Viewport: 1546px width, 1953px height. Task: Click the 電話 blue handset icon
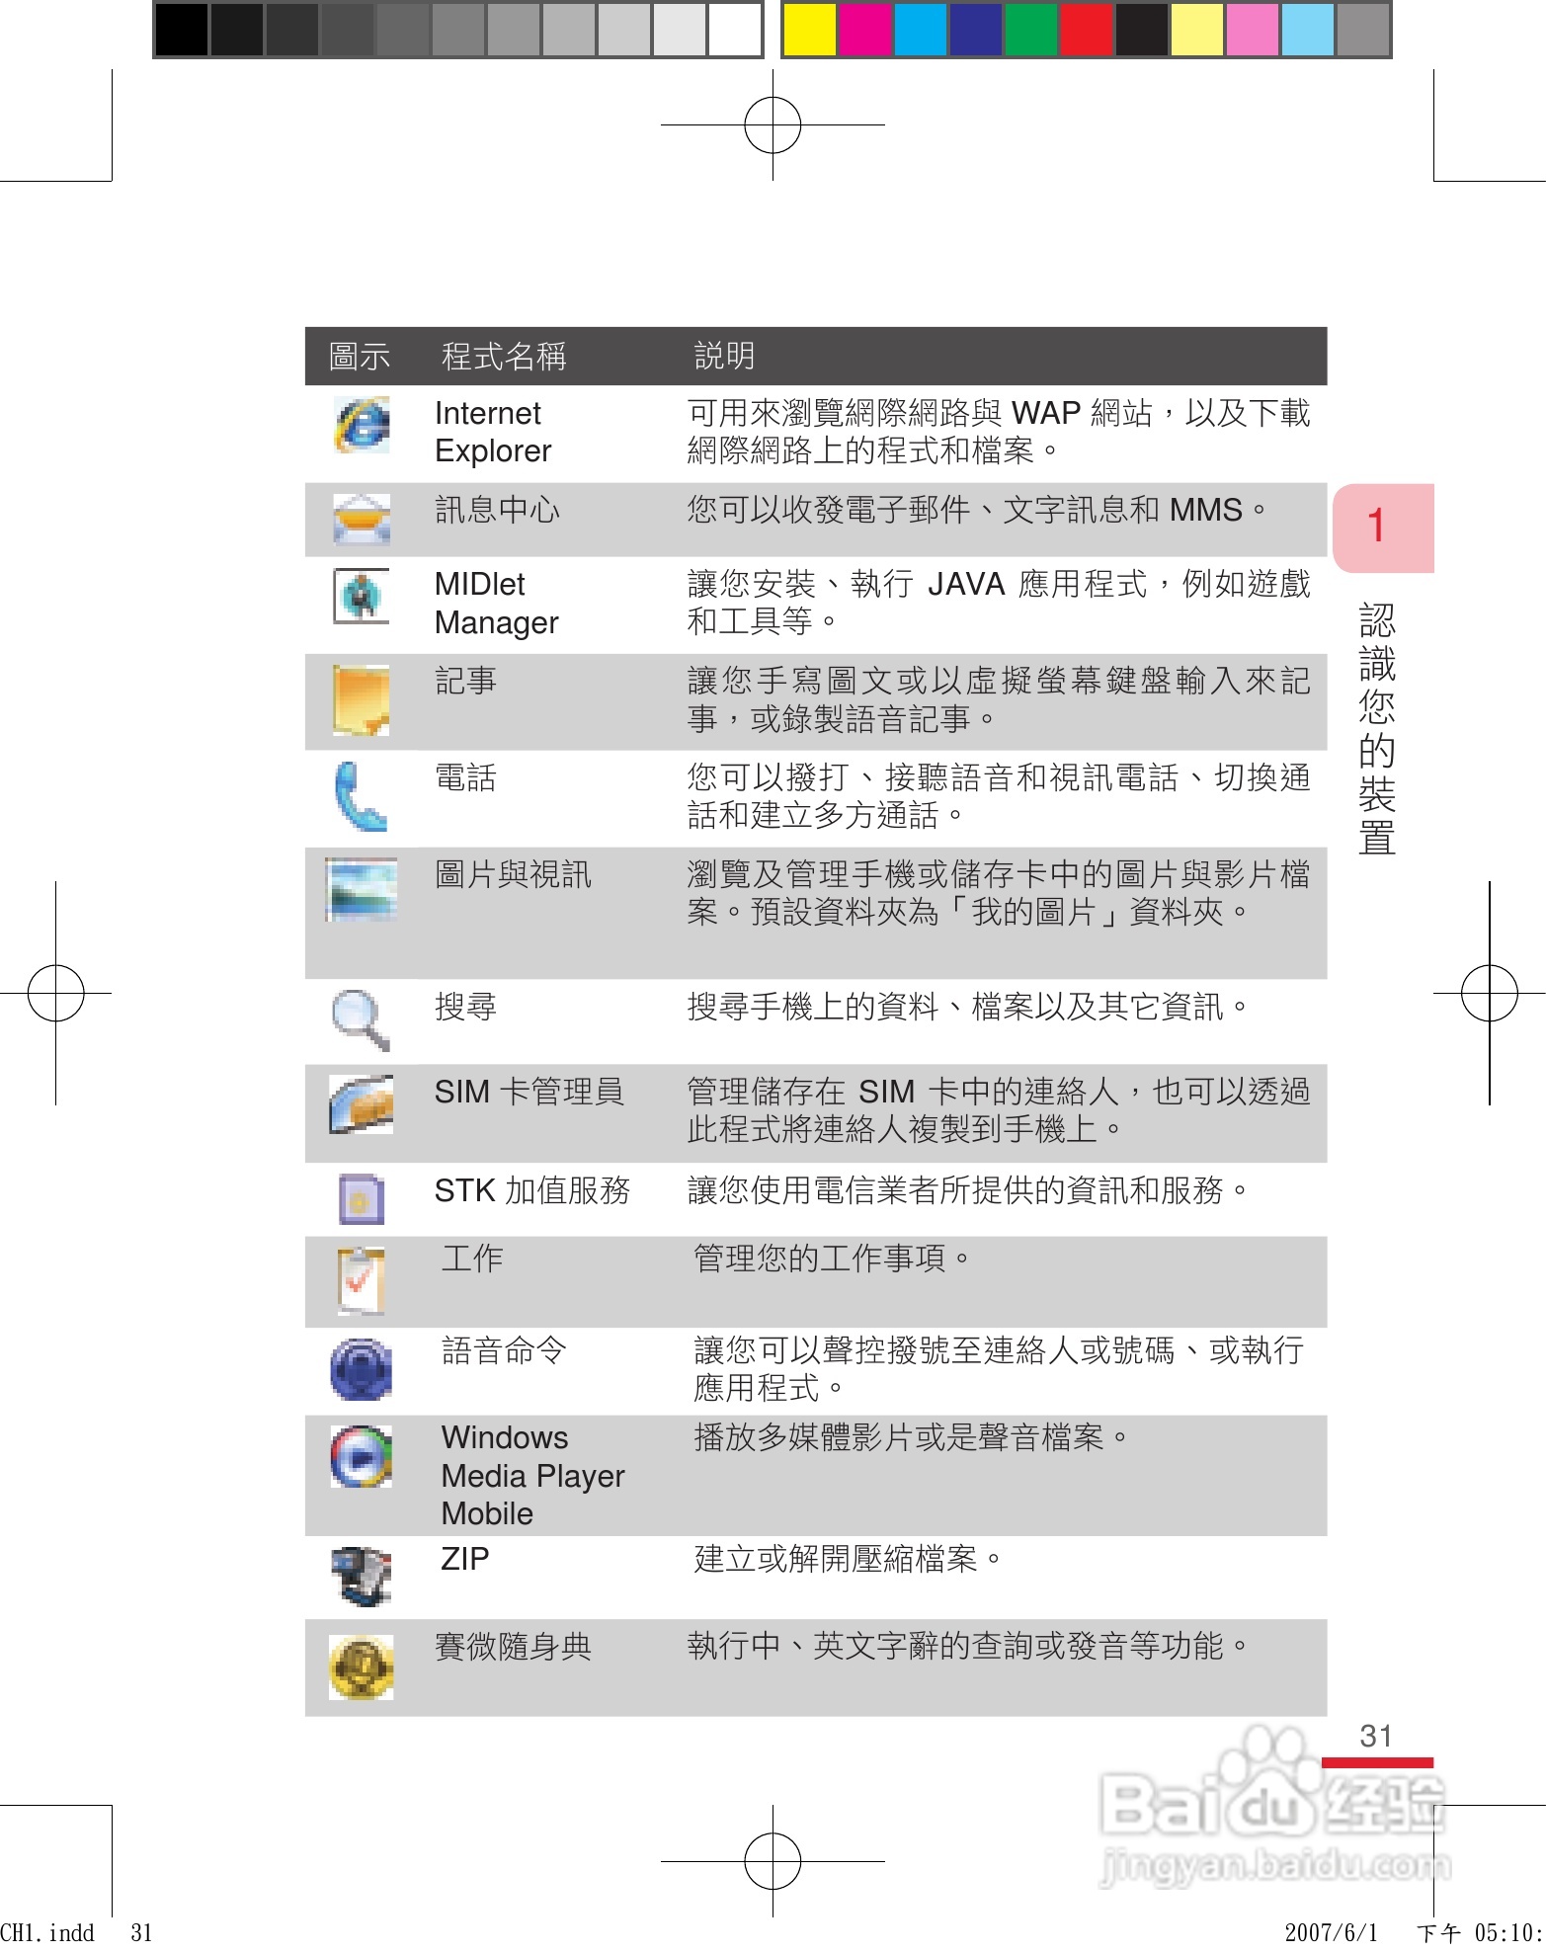click(361, 796)
